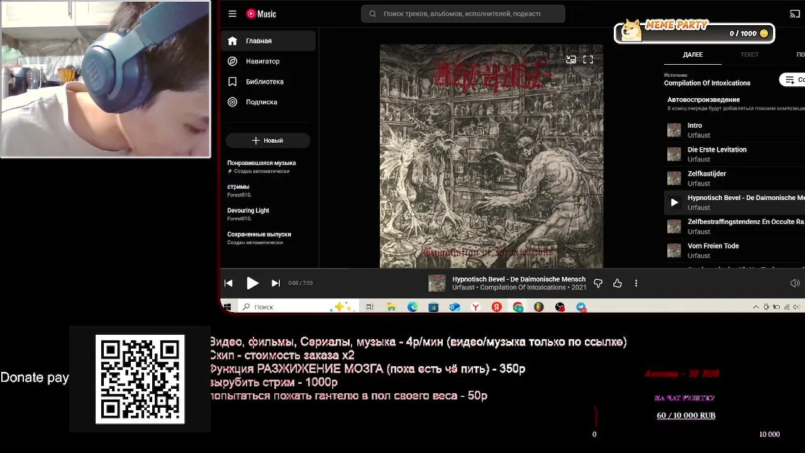Select Vom Freien Tode track
Image resolution: width=805 pixels, height=453 pixels.
(x=735, y=250)
